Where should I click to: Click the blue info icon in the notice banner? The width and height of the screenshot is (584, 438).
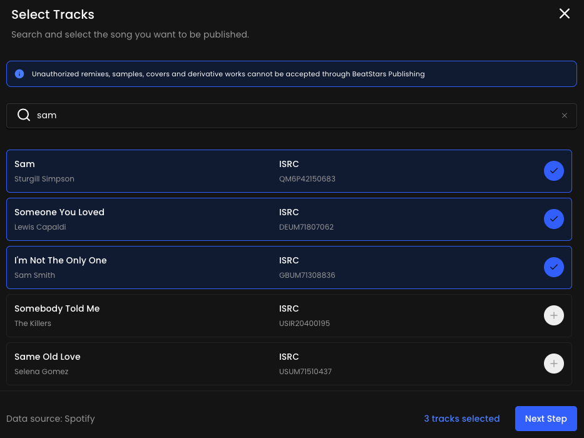(x=19, y=74)
